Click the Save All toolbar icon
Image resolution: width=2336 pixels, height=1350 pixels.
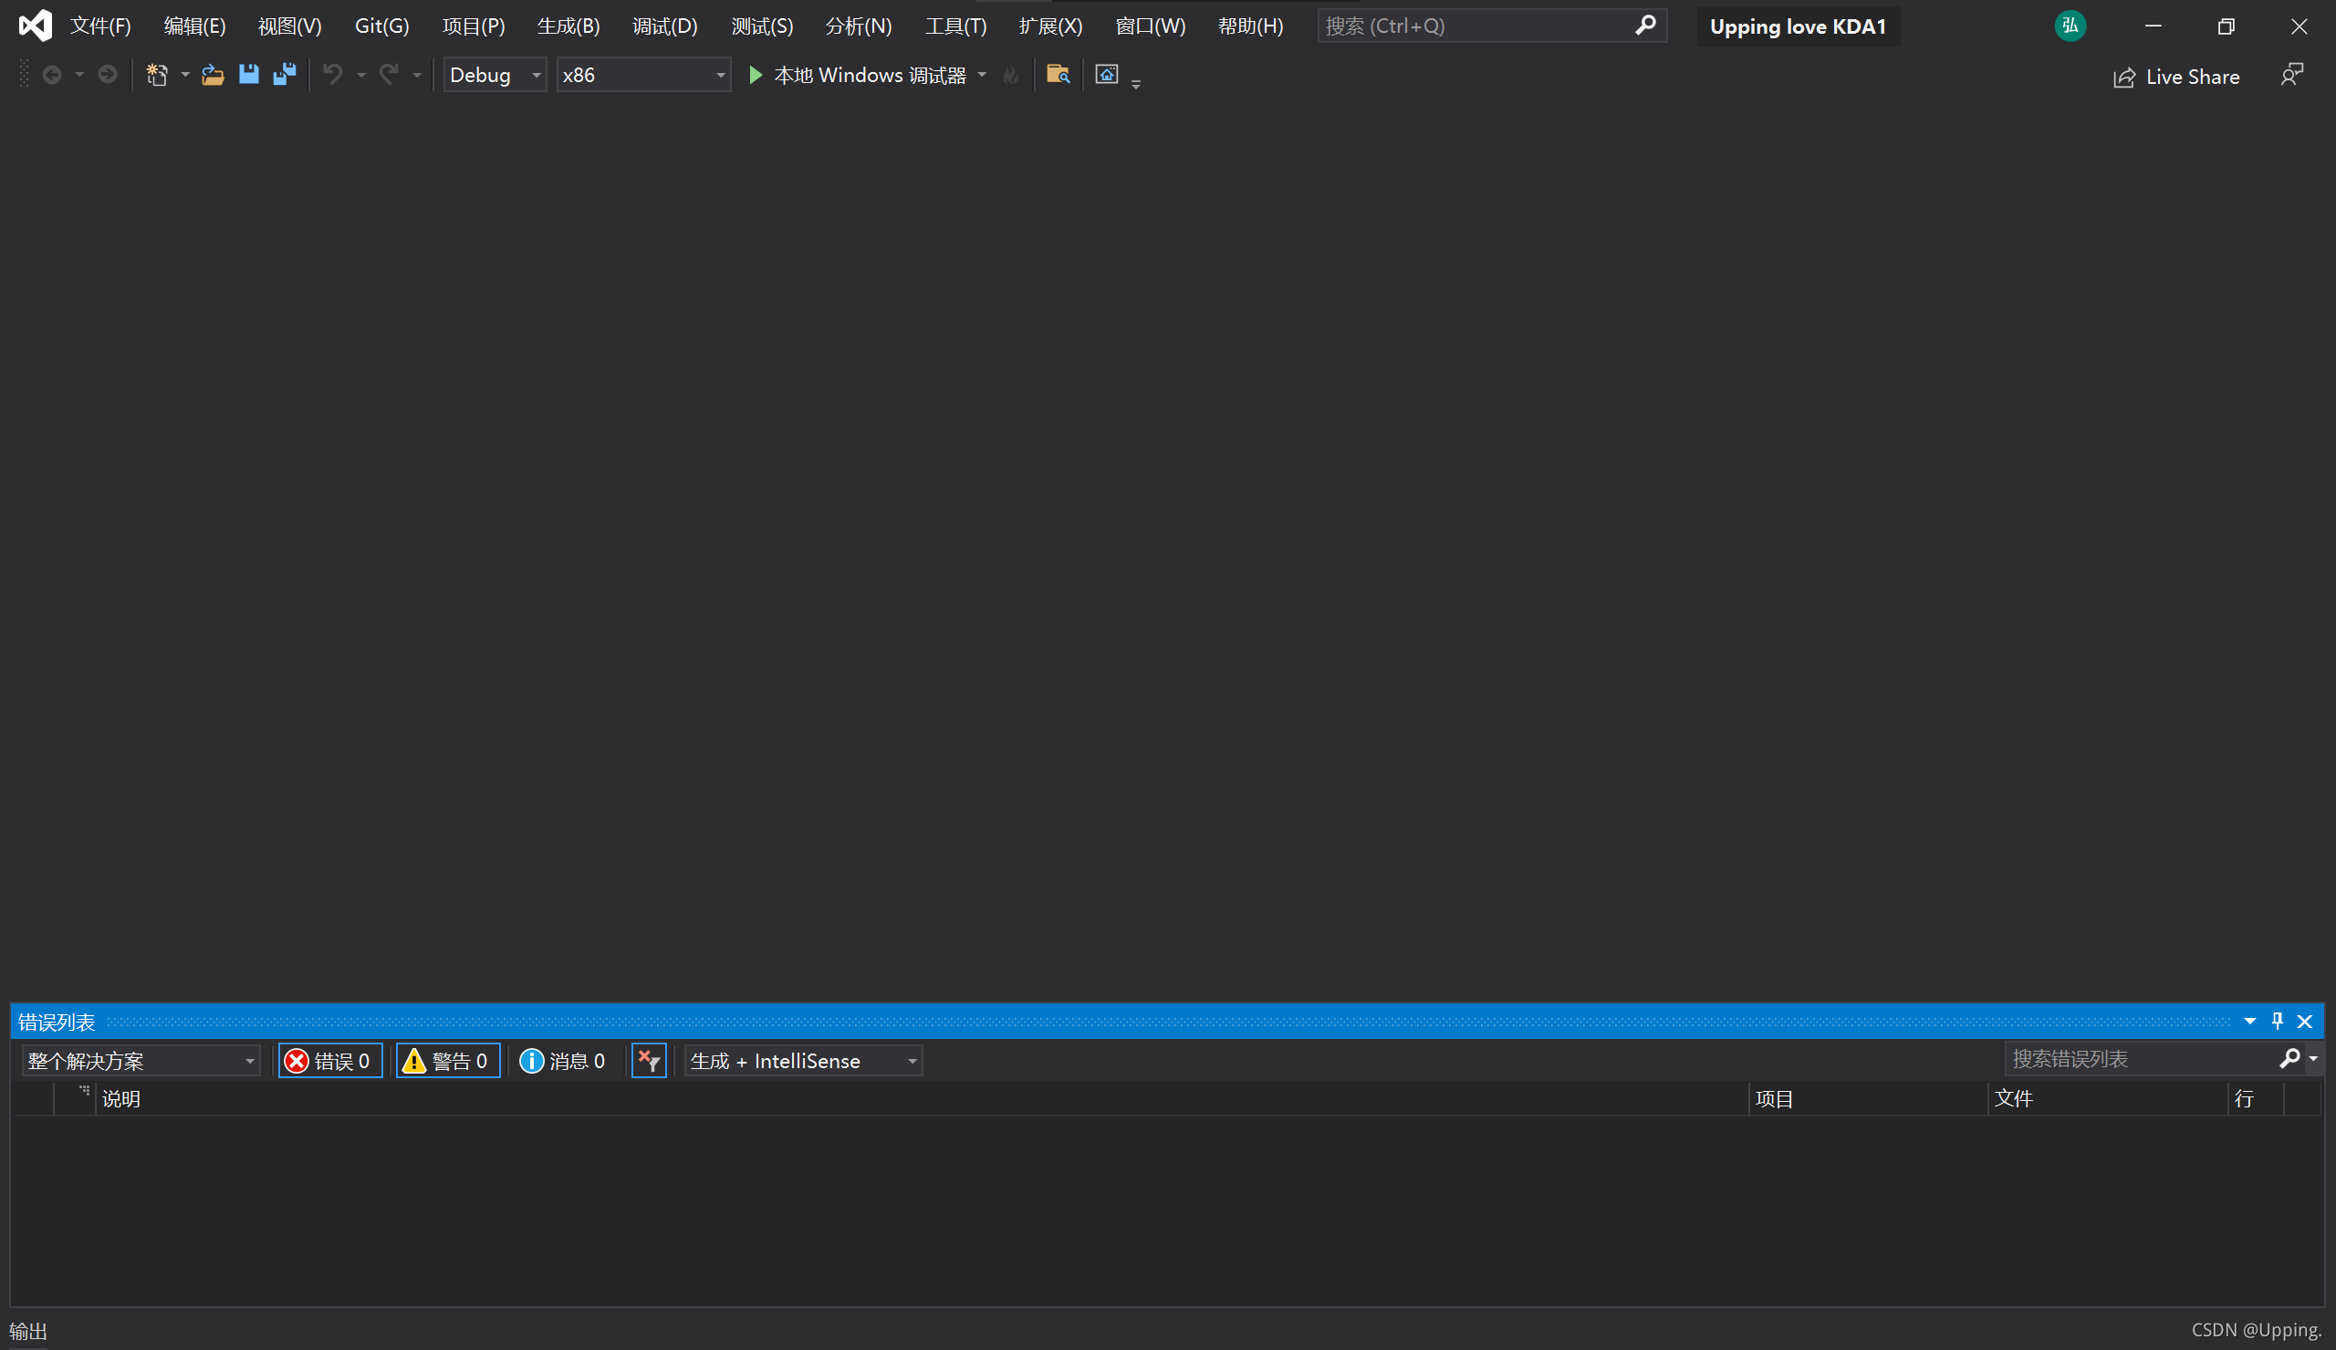coord(285,75)
